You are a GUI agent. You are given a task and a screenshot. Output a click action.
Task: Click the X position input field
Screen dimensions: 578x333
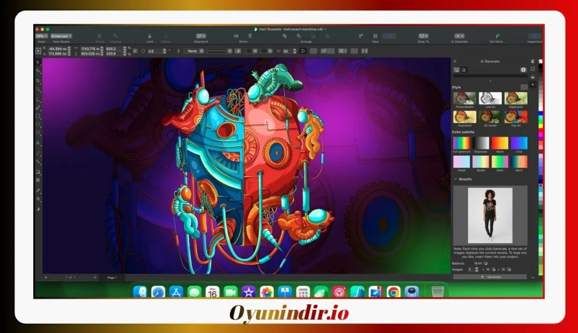pos(57,49)
